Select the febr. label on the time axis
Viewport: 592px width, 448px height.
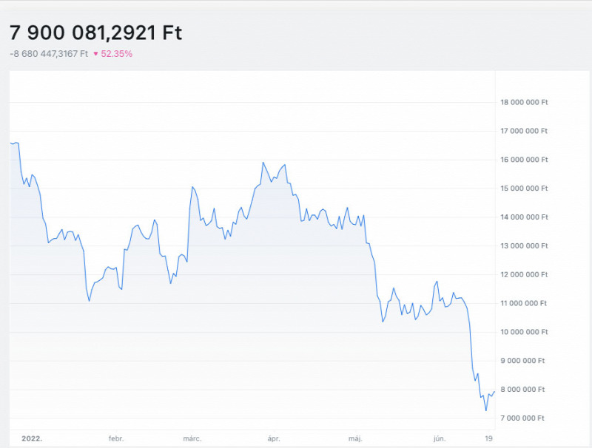(x=116, y=438)
